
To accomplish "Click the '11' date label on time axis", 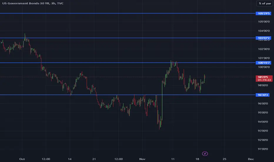I will click(173, 159).
